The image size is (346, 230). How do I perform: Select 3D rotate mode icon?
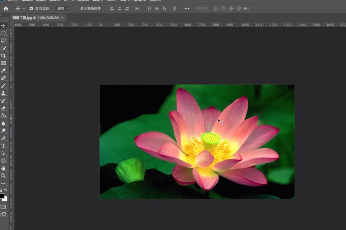click(216, 9)
